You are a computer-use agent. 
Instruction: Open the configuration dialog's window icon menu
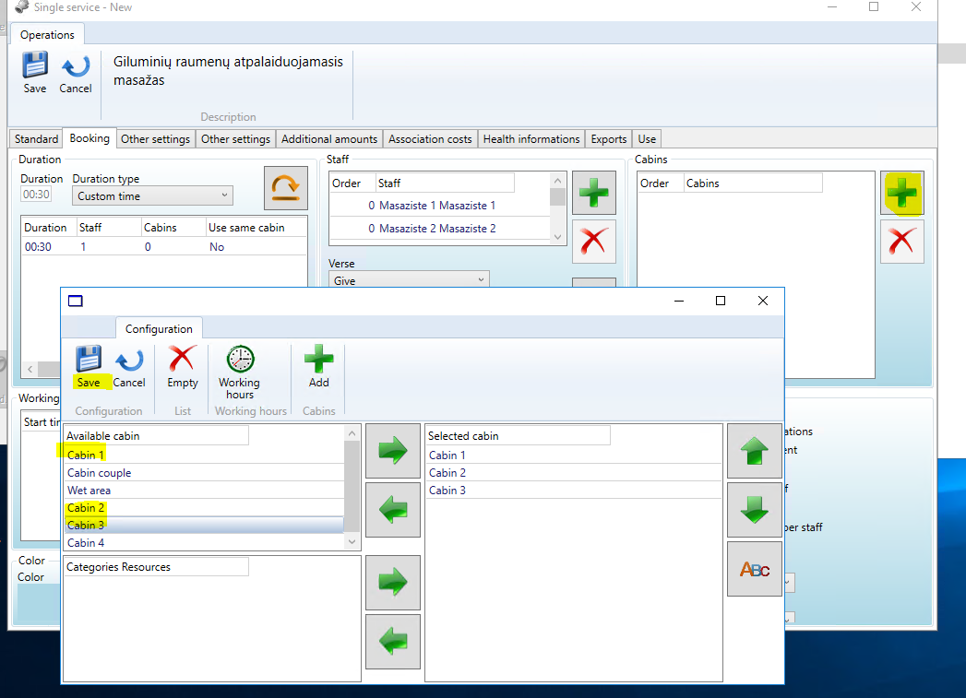pyautogui.click(x=75, y=301)
